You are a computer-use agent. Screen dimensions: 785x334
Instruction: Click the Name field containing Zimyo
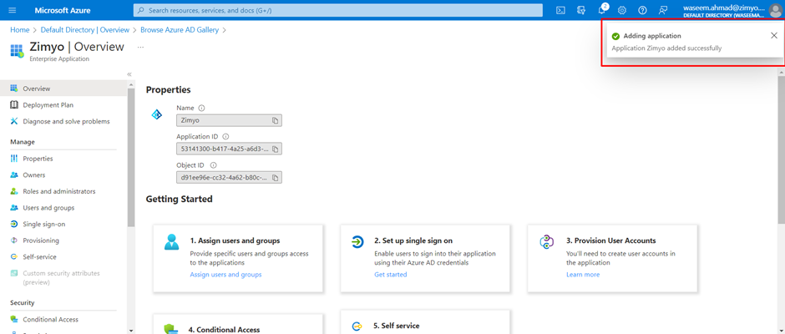(230, 121)
